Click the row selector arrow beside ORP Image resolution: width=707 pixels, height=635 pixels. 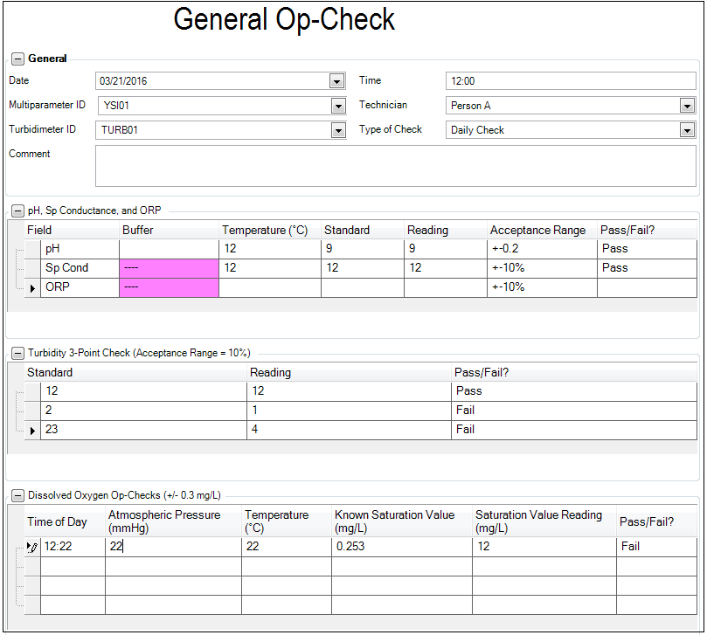(x=31, y=286)
